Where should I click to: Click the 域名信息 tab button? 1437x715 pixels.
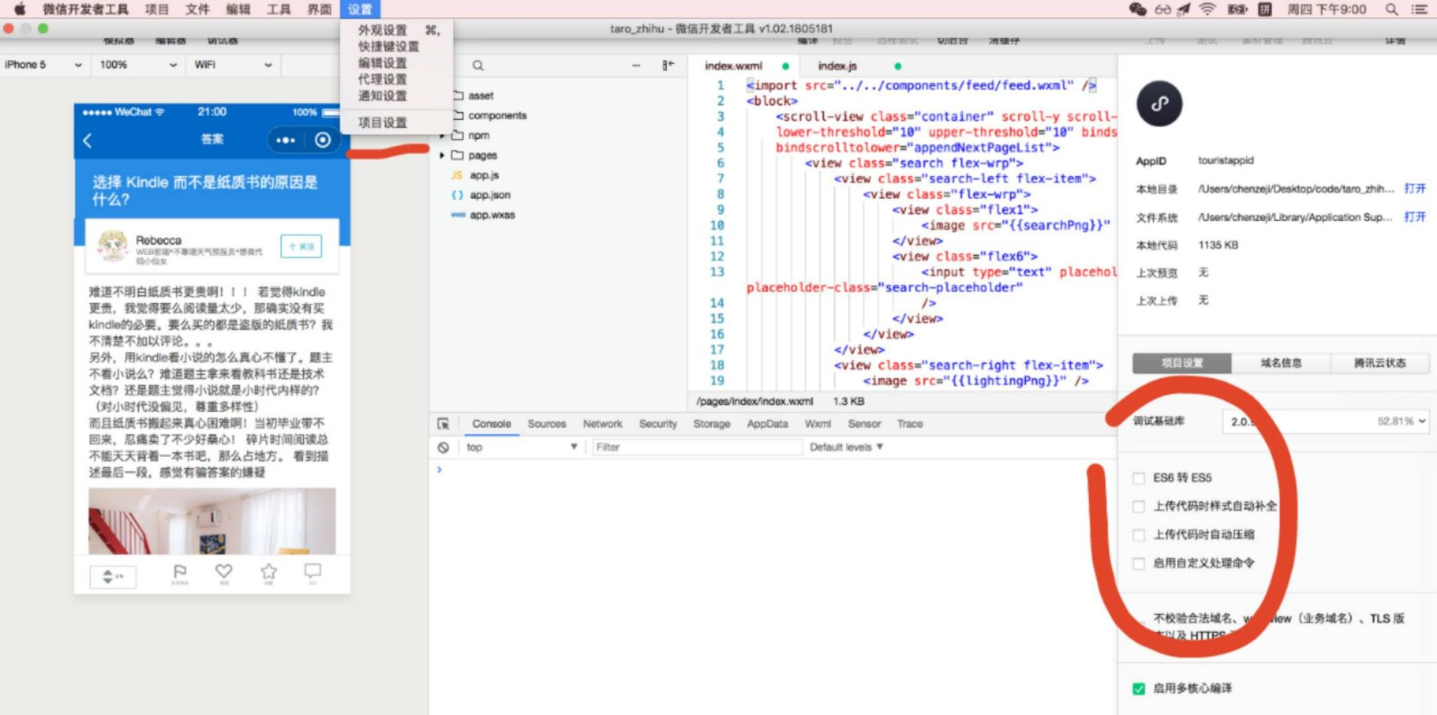coord(1281,363)
